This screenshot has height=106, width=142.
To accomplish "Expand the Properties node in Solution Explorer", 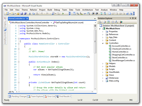I will pyautogui.click(x=103, y=32).
